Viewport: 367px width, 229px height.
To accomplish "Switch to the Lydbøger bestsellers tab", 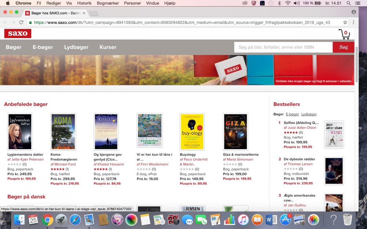I will pos(309,114).
